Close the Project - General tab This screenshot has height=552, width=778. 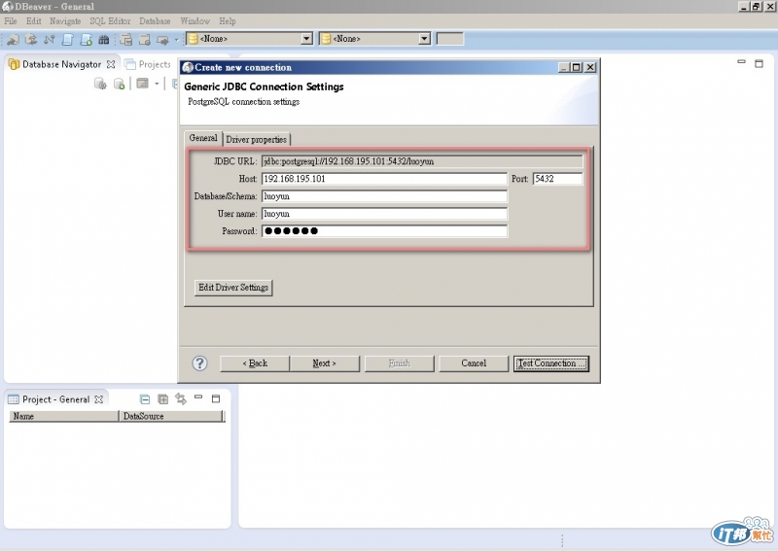point(99,399)
